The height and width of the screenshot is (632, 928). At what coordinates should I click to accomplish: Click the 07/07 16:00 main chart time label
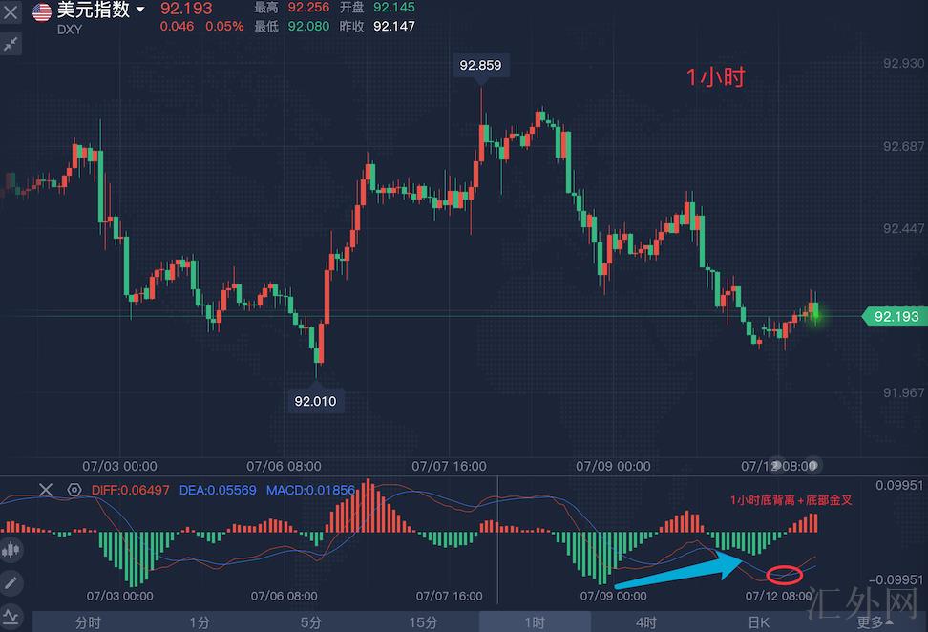(x=450, y=466)
